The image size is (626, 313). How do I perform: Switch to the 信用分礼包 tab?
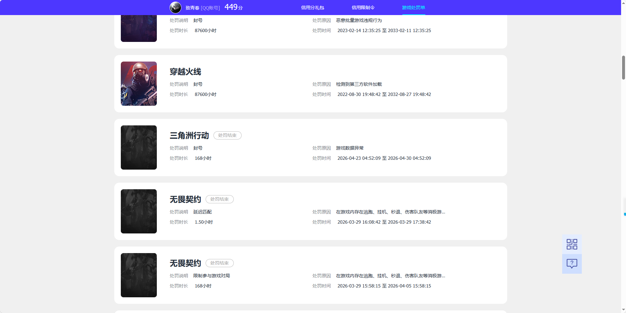(313, 8)
